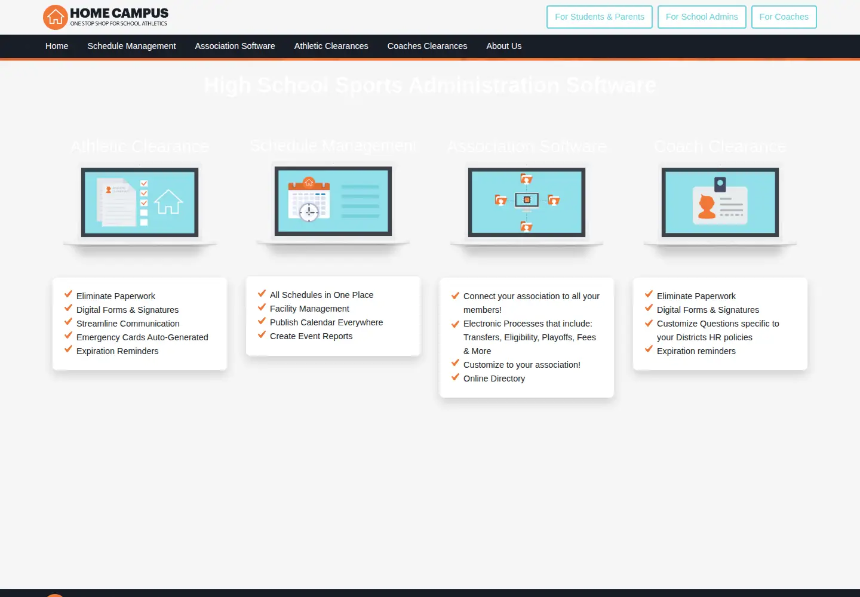Open the For School Admins button
Image resolution: width=860 pixels, height=597 pixels.
click(702, 17)
